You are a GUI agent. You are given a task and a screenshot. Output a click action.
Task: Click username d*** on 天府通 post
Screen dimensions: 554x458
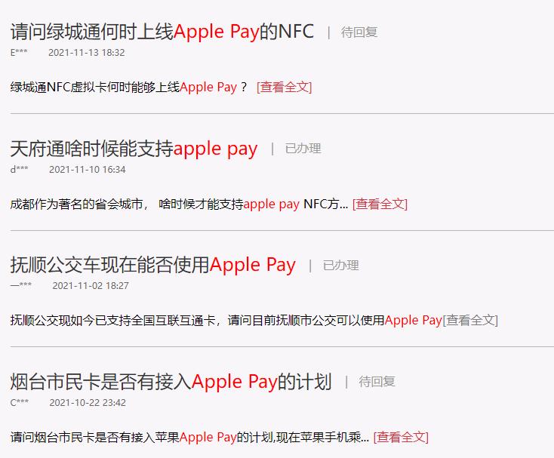19,170
